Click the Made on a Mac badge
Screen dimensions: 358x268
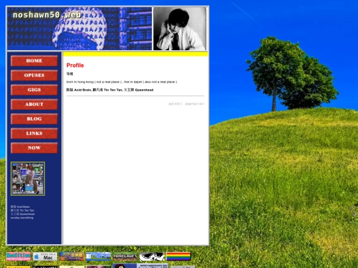pos(45,257)
